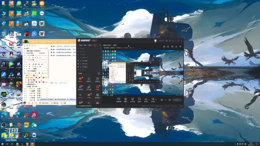The height and width of the screenshot is (146, 260).
Task: Toggle the lock on 全屏 1 source
Action: coord(81,61)
